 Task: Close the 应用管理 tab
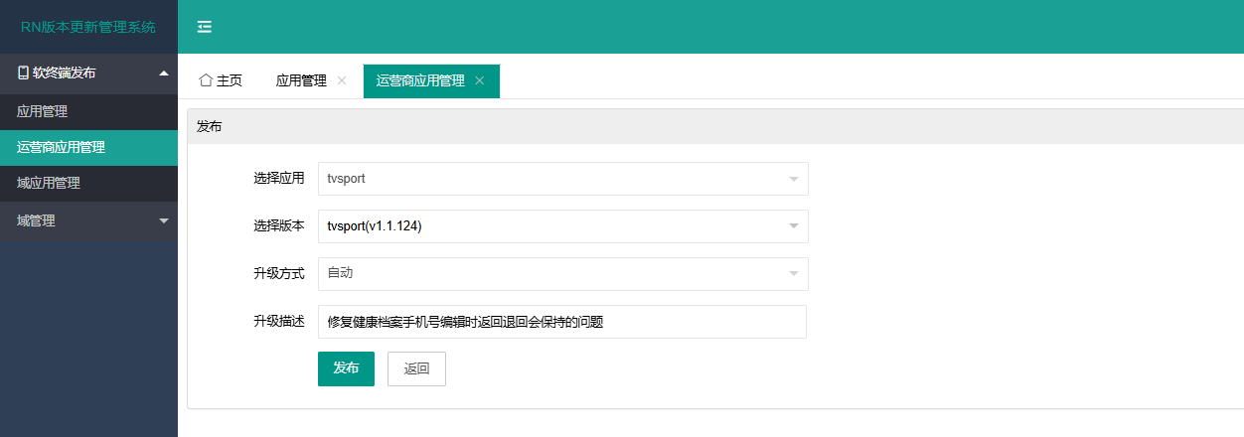342,80
